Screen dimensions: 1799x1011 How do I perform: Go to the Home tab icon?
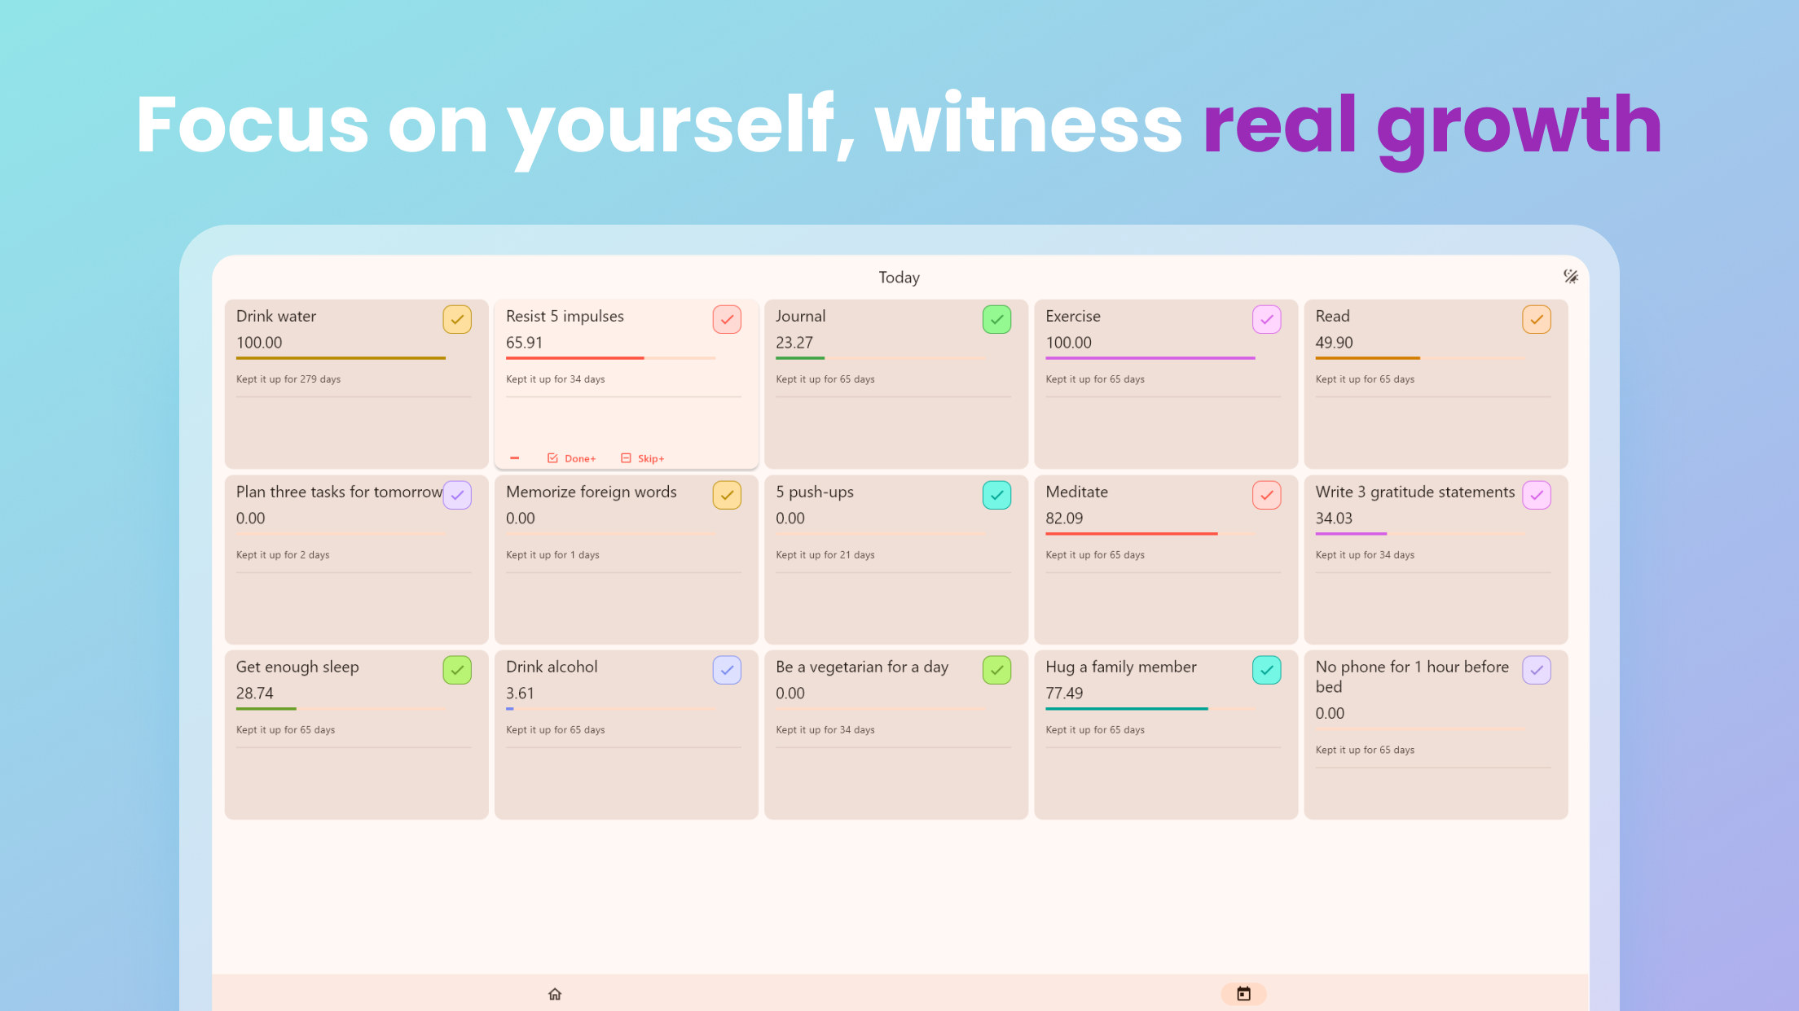(x=555, y=994)
